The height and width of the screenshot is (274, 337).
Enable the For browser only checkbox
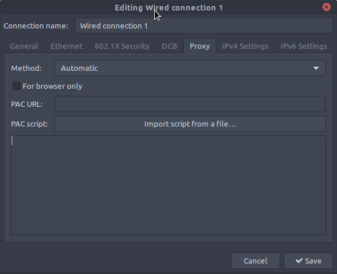(17, 86)
